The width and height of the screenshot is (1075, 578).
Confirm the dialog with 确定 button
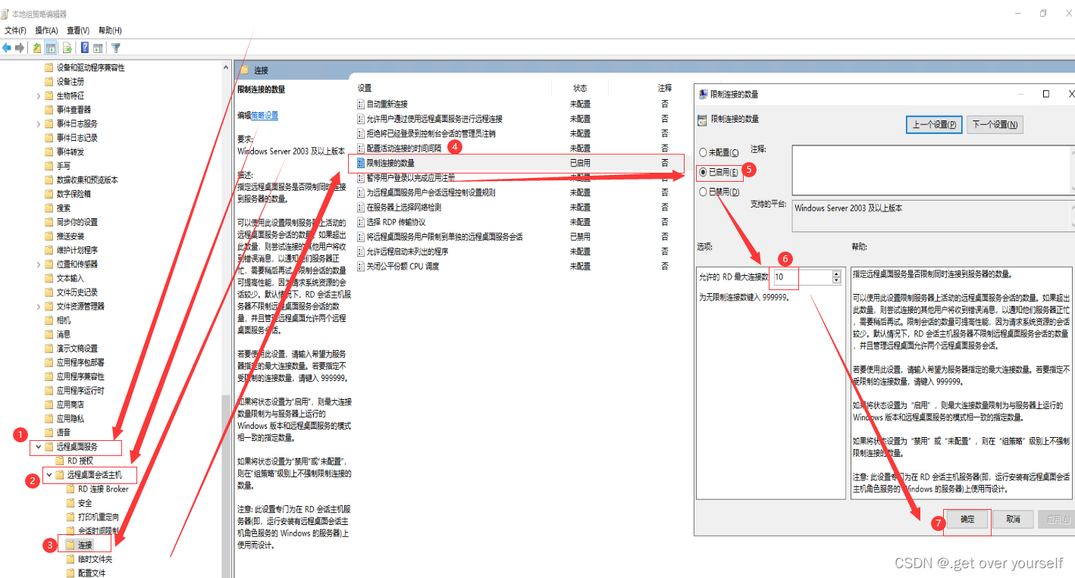pyautogui.click(x=967, y=519)
